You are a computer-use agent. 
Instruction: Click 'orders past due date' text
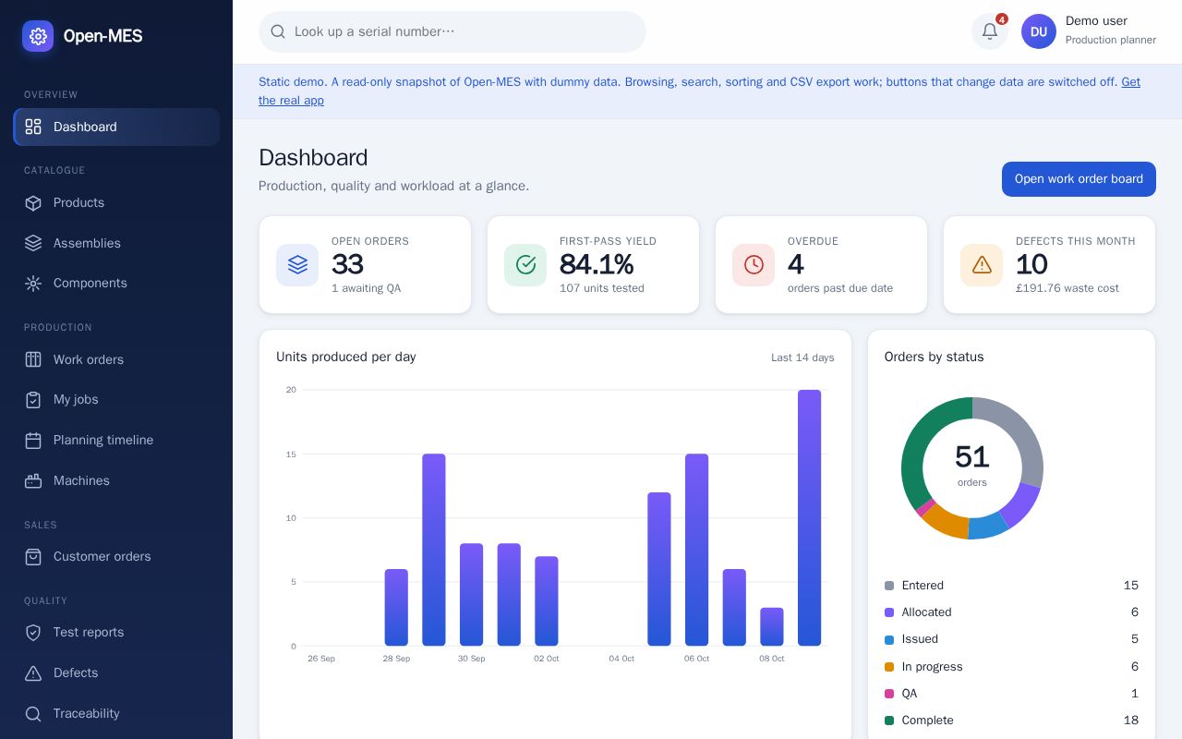[x=840, y=288]
